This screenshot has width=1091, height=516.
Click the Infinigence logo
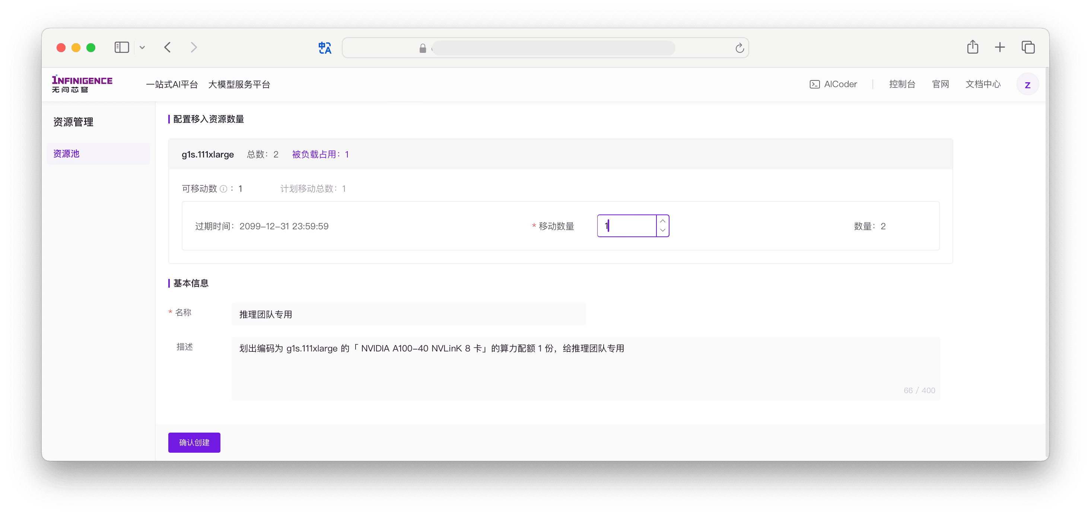82,84
